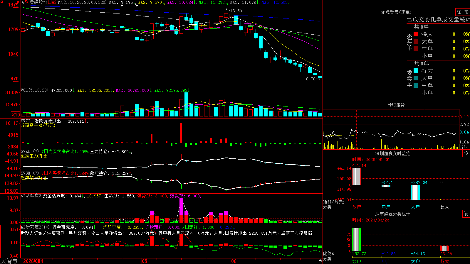Click the 8.70 low price label
Screen dimensions: 470x264
tap(310, 79)
